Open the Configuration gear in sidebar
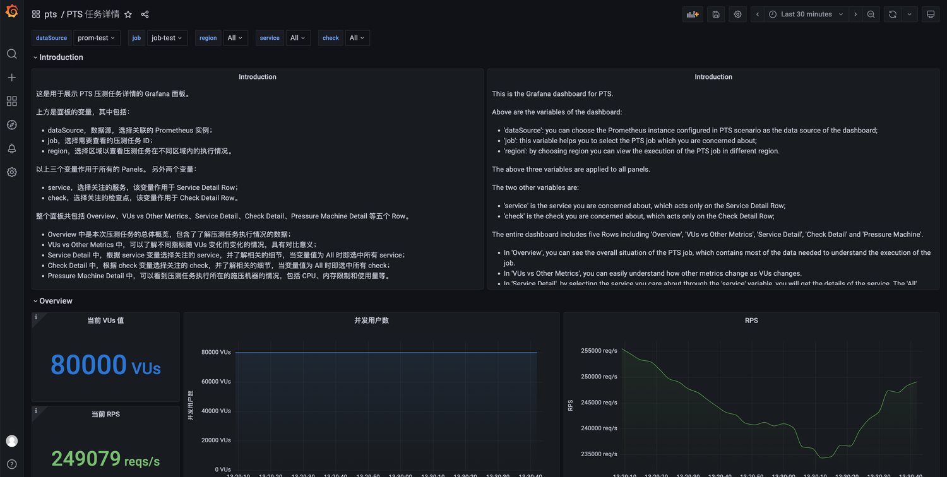The height and width of the screenshot is (477, 947). [x=11, y=172]
